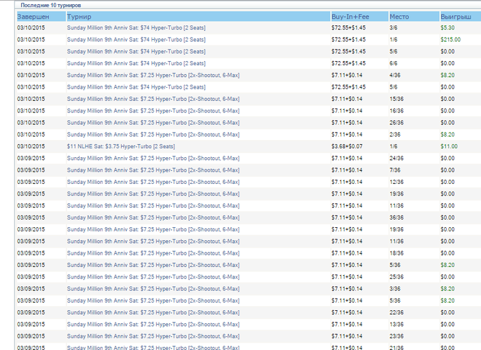Open the $7.25 Hyper-Turbo tournament finished 2/36

[x=153, y=135]
